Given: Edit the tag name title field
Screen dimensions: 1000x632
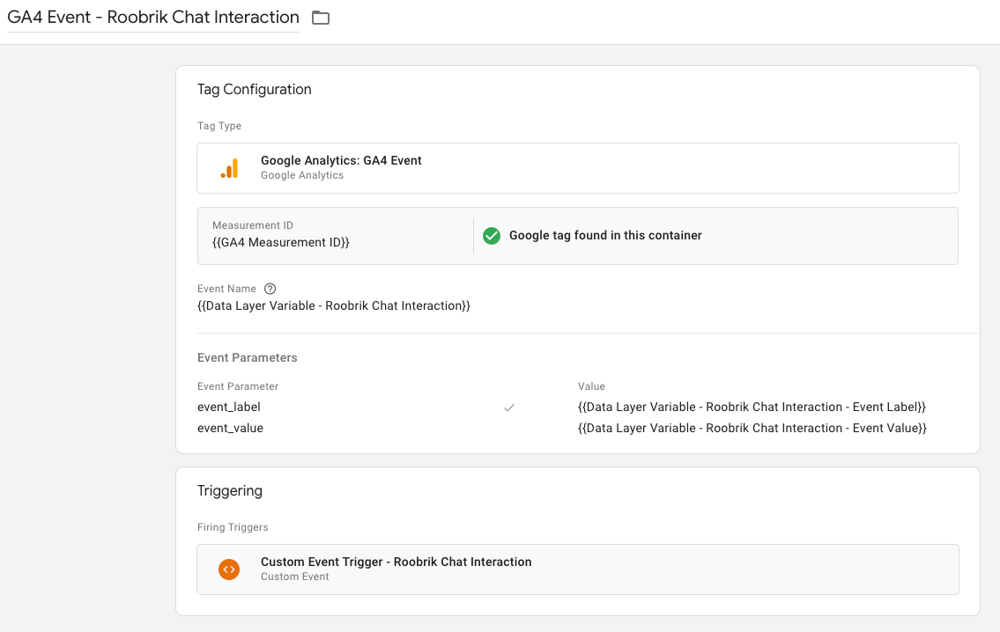Looking at the screenshot, I should (x=153, y=18).
